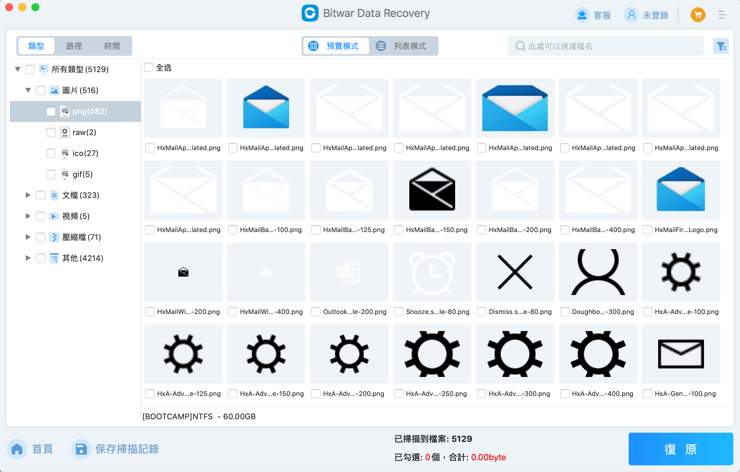
Task: Select the HxA-Adv...e-100.png gear thumbnail
Action: coord(681,272)
